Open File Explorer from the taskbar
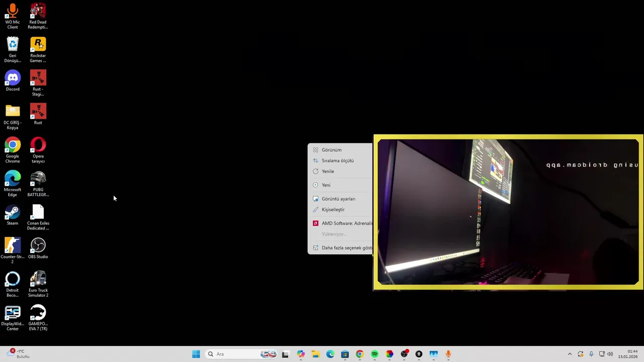644x362 pixels. (315, 354)
